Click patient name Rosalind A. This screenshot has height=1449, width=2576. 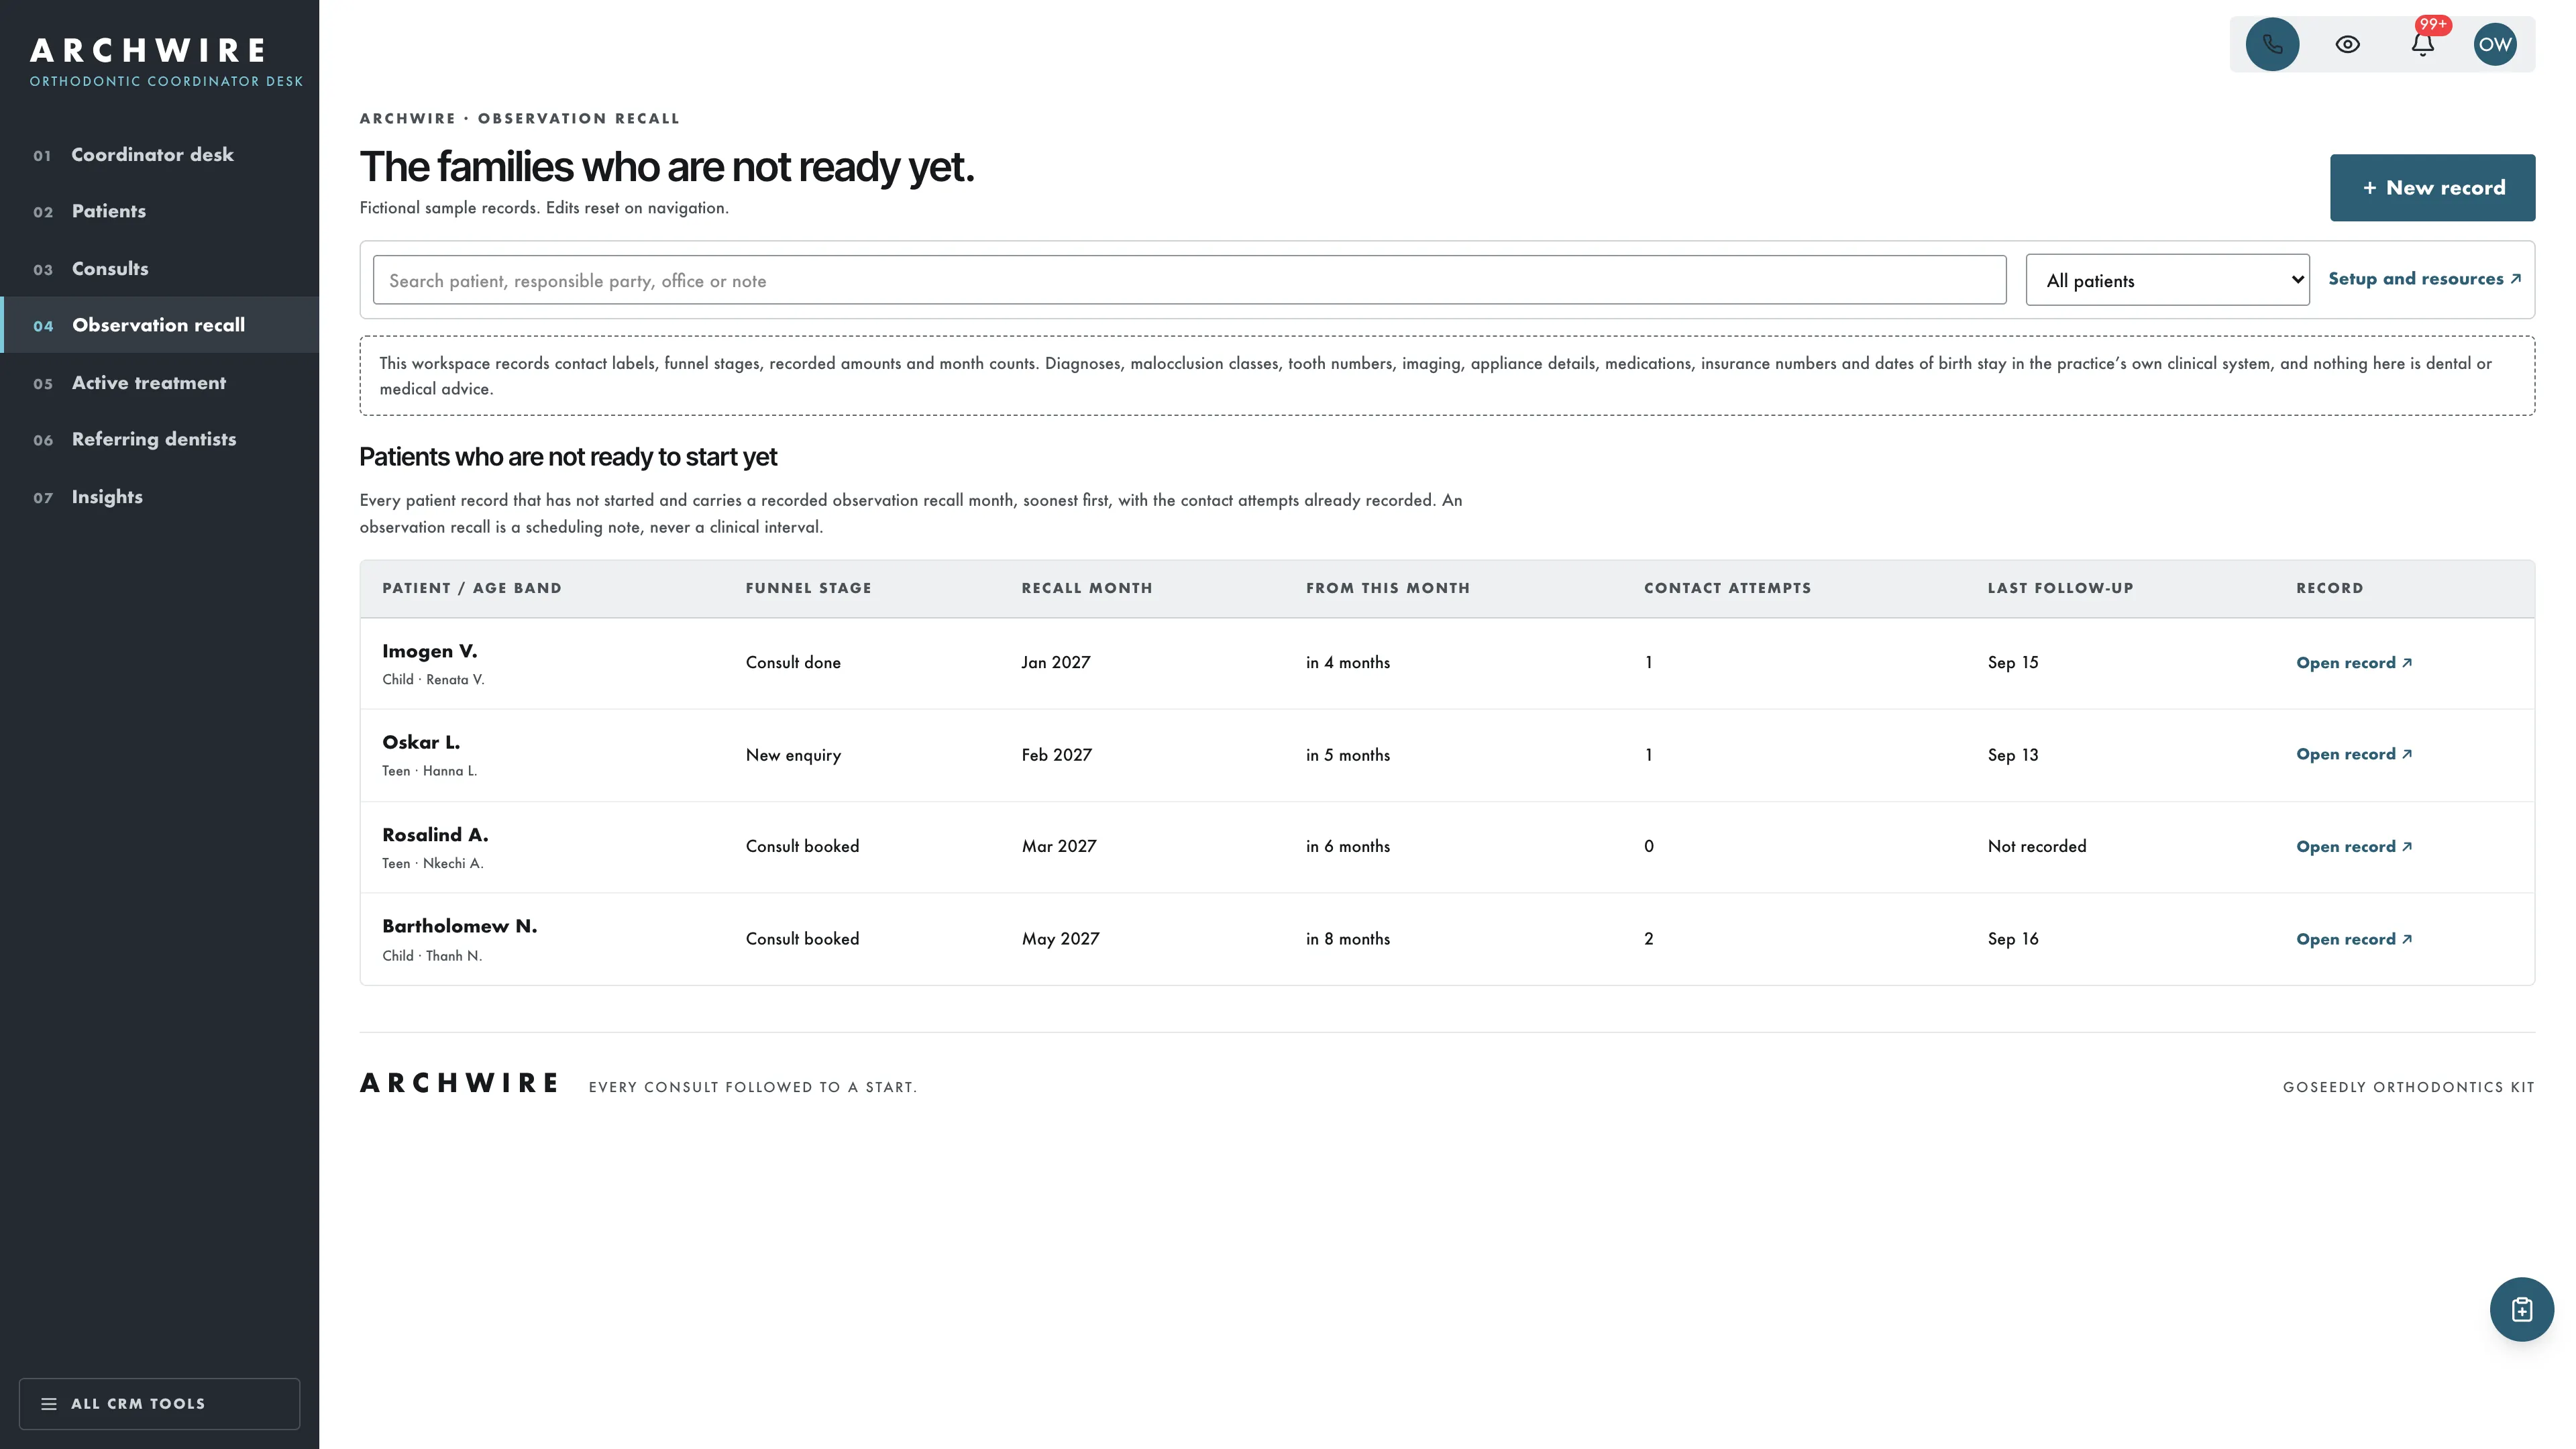pos(435,834)
